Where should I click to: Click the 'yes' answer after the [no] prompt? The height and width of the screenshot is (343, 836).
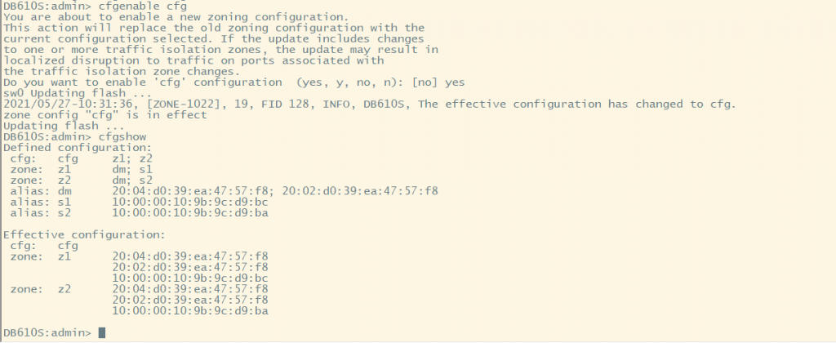click(x=455, y=82)
